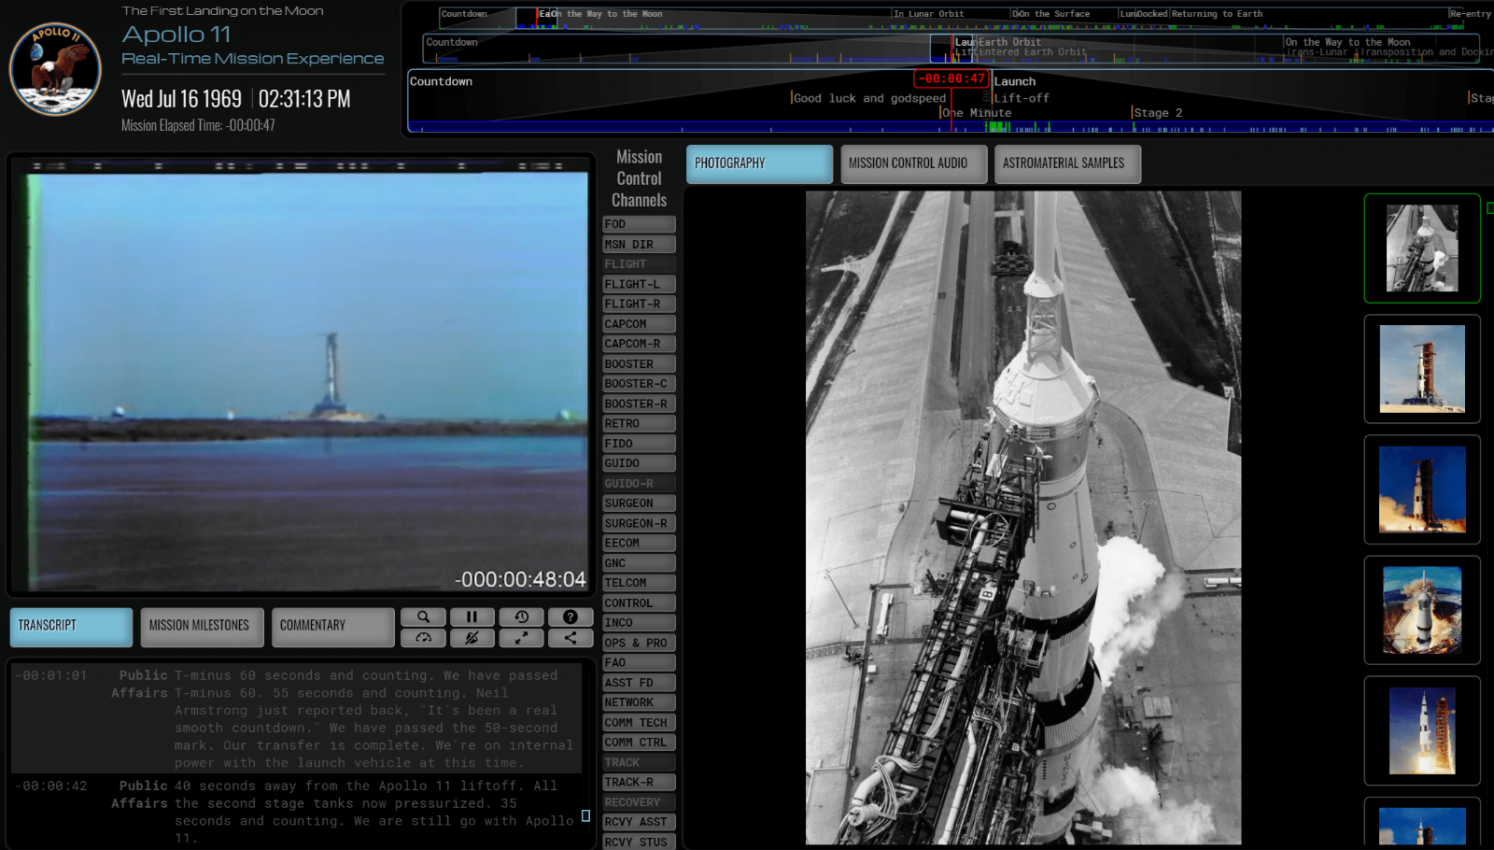Open the rocket ascending tower thumbnail

pos(1422,730)
